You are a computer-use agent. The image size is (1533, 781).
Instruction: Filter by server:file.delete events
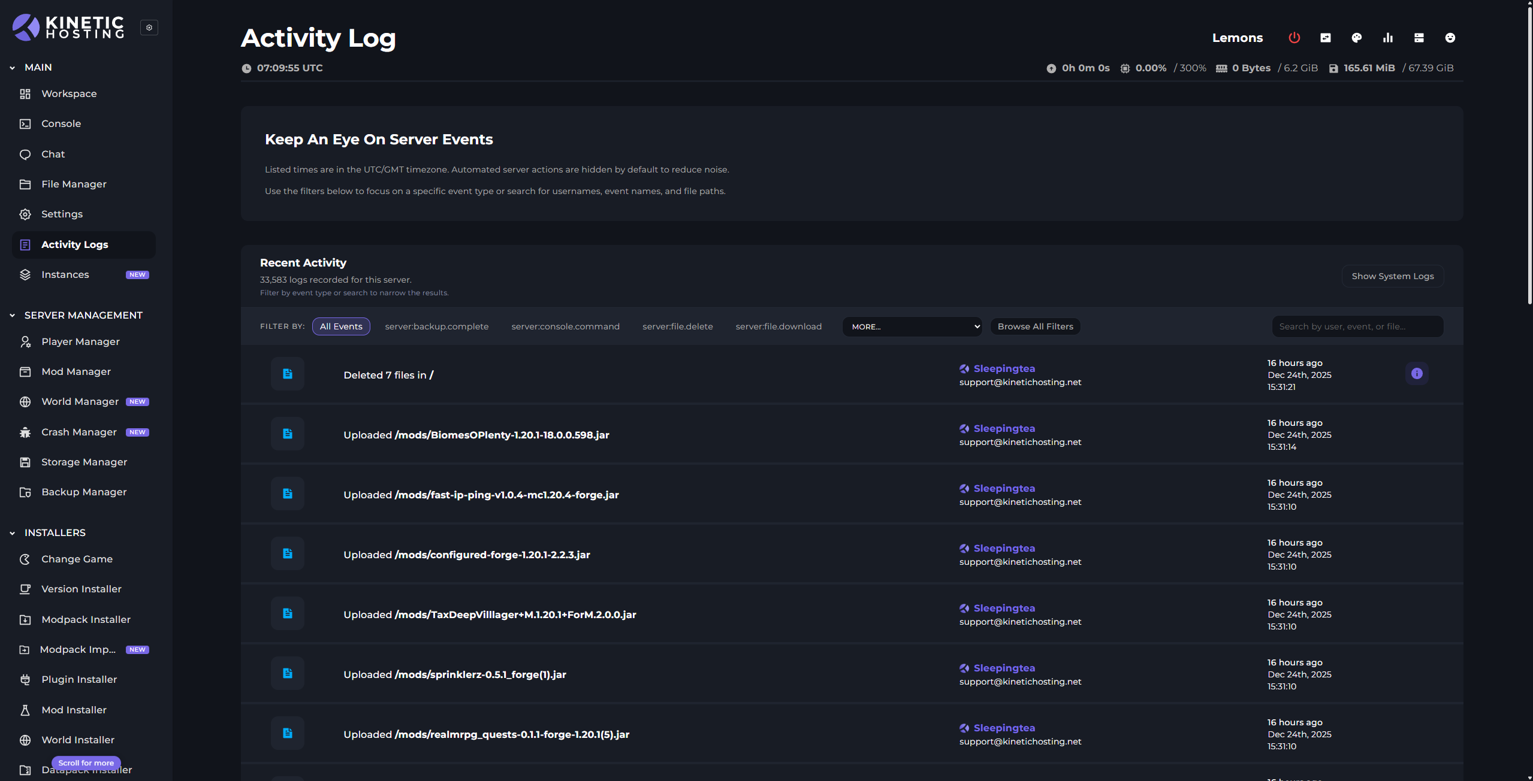(x=677, y=326)
